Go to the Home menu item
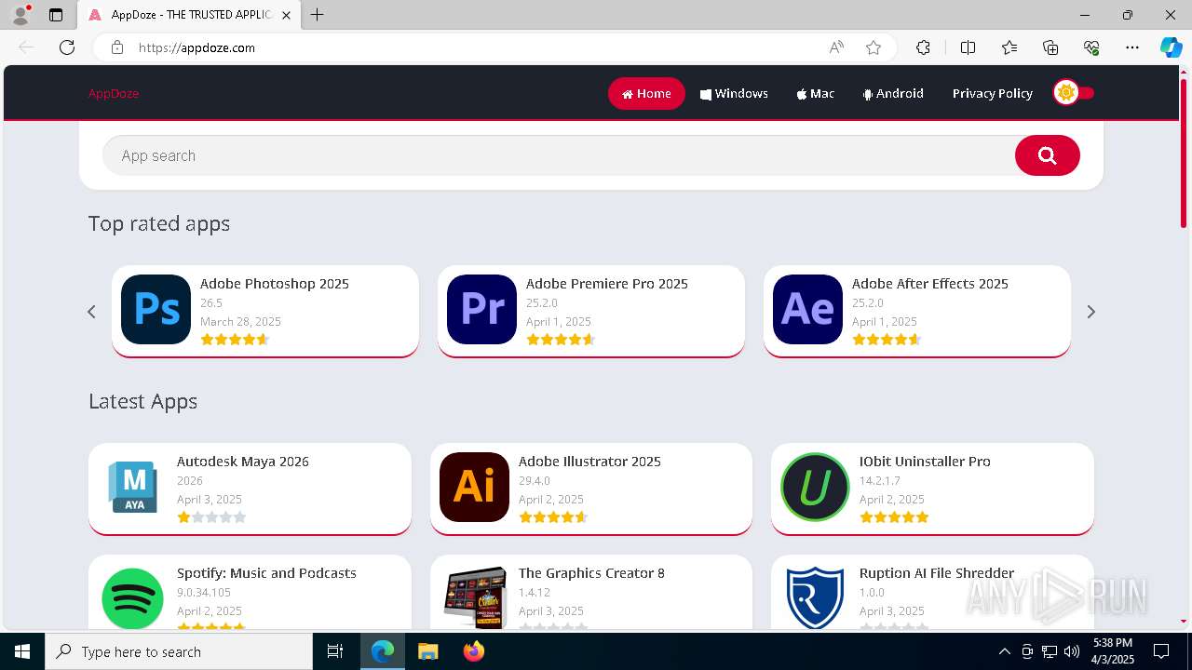 pos(646,93)
